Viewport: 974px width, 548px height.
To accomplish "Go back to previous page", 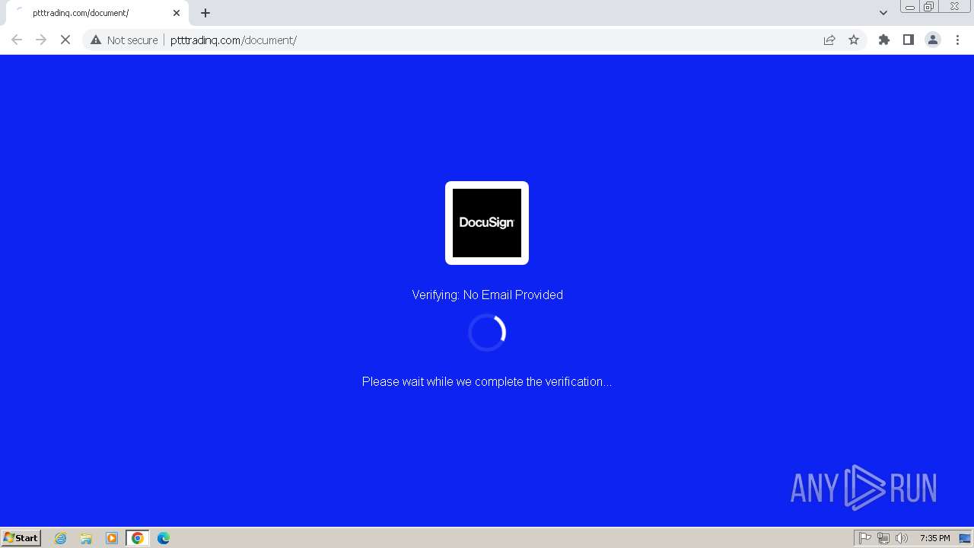I will pyautogui.click(x=17, y=40).
